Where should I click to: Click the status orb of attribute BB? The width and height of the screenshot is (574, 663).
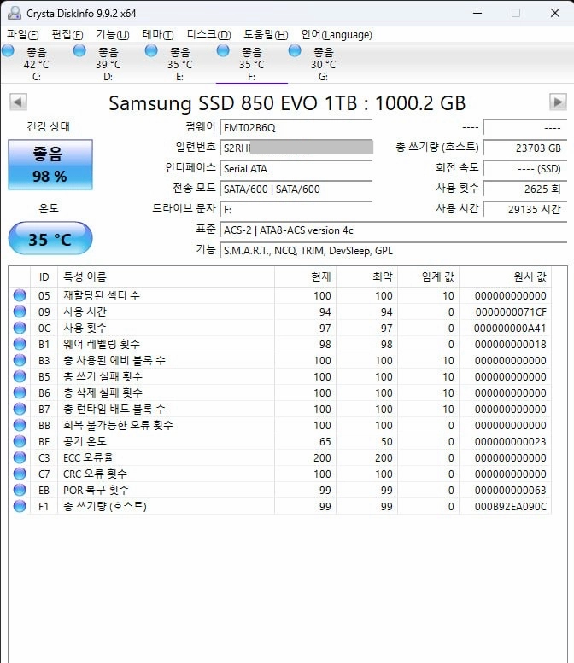[x=20, y=425]
